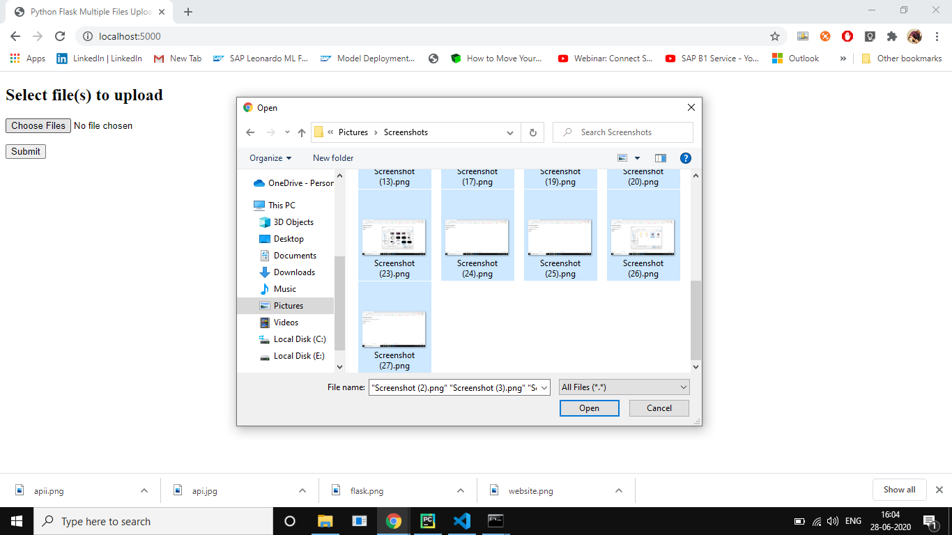Open the Chrome extensions puzzle icon
This screenshot has height=535, width=952.
(x=891, y=36)
